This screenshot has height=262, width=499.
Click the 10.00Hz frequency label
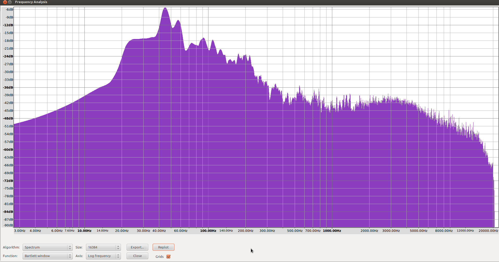tap(84, 231)
